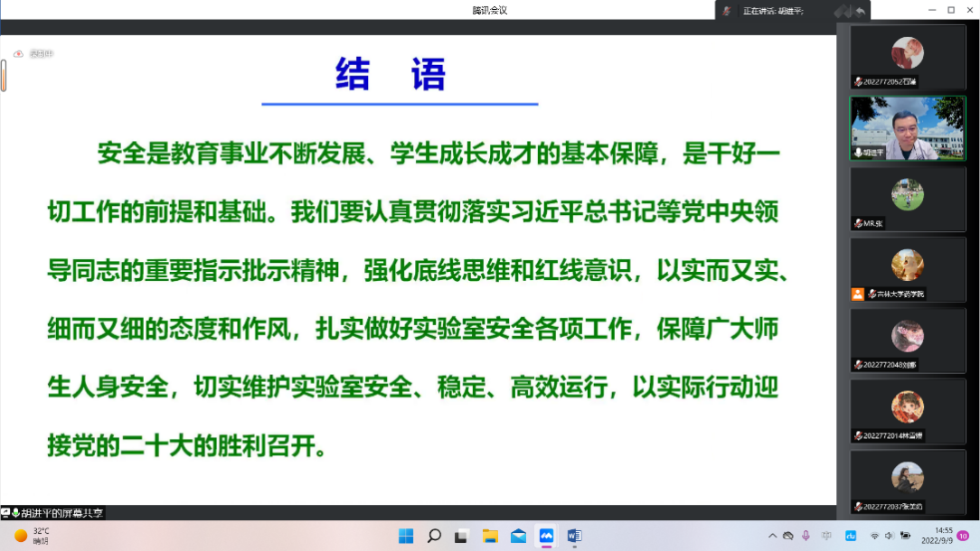Select the MR.张 participant tile

(908, 199)
